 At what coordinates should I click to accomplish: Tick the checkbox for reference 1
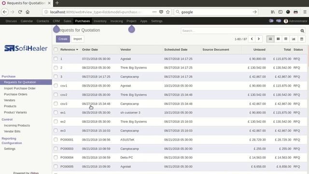(x=56, y=59)
